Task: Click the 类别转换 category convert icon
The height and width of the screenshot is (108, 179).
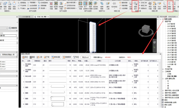Action: (14, 6)
